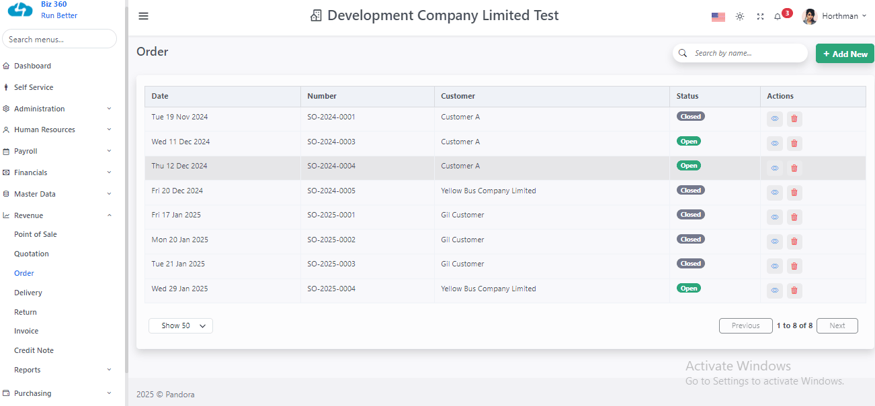Screen dimensions: 875x406
Task: Delete order SO-2025-0004 trash icon
Action: coord(794,291)
